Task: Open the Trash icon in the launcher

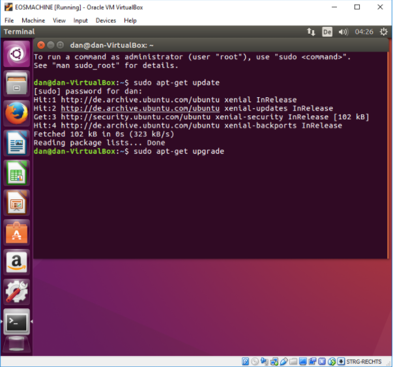Action: click(16, 345)
